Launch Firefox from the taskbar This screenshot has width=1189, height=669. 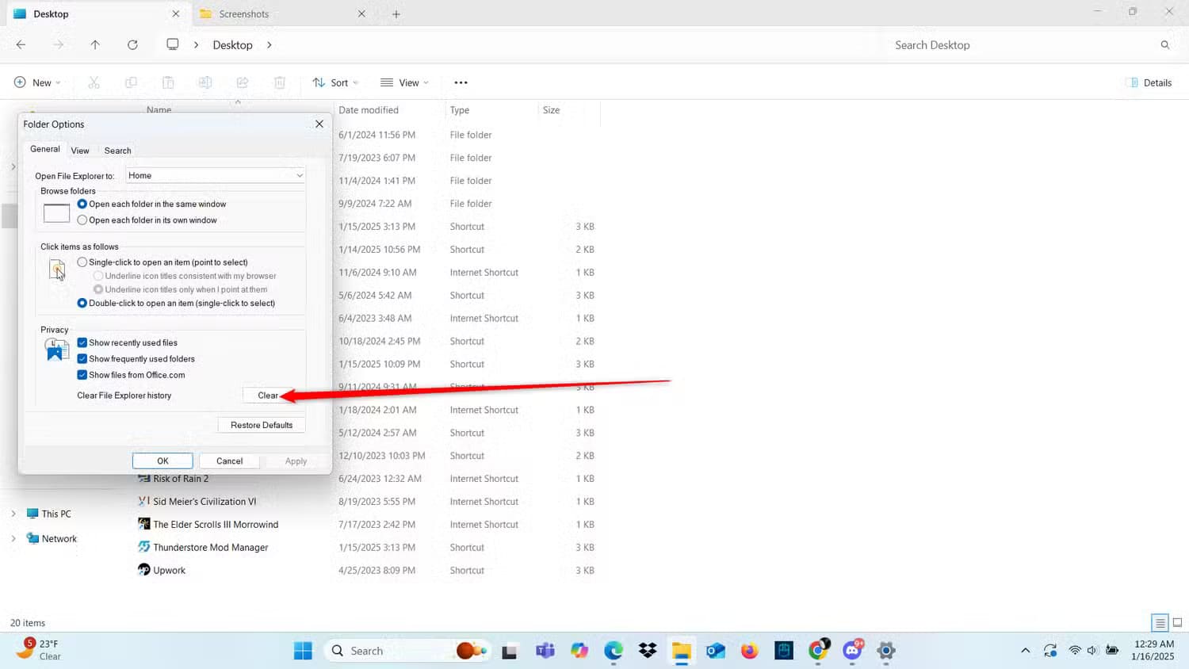pos(750,651)
